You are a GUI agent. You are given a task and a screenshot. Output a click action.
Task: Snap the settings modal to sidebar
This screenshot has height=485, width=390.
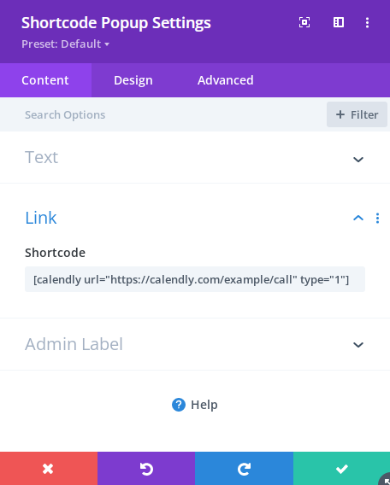coord(339,22)
